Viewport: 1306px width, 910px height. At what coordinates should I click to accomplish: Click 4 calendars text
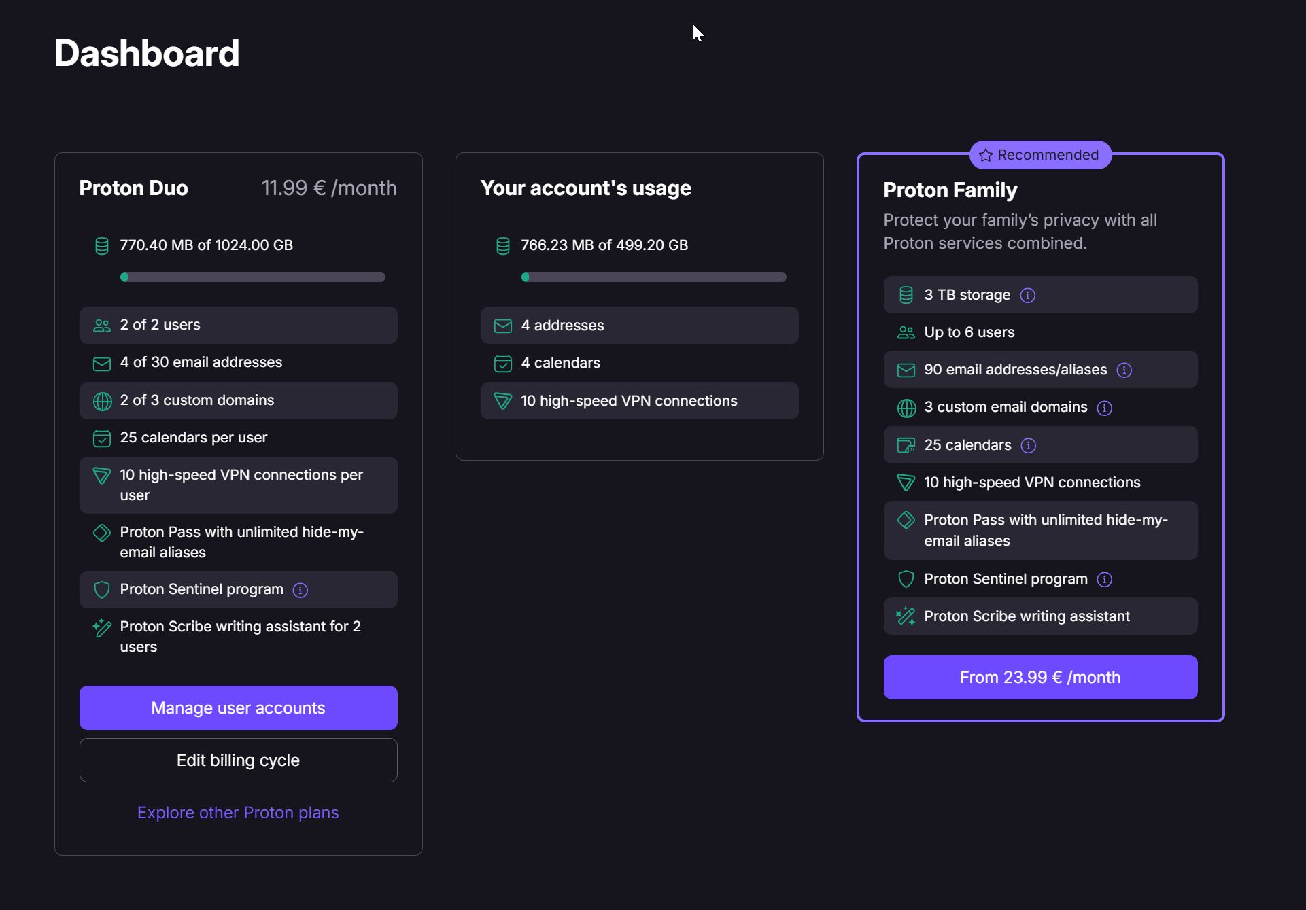coord(561,363)
